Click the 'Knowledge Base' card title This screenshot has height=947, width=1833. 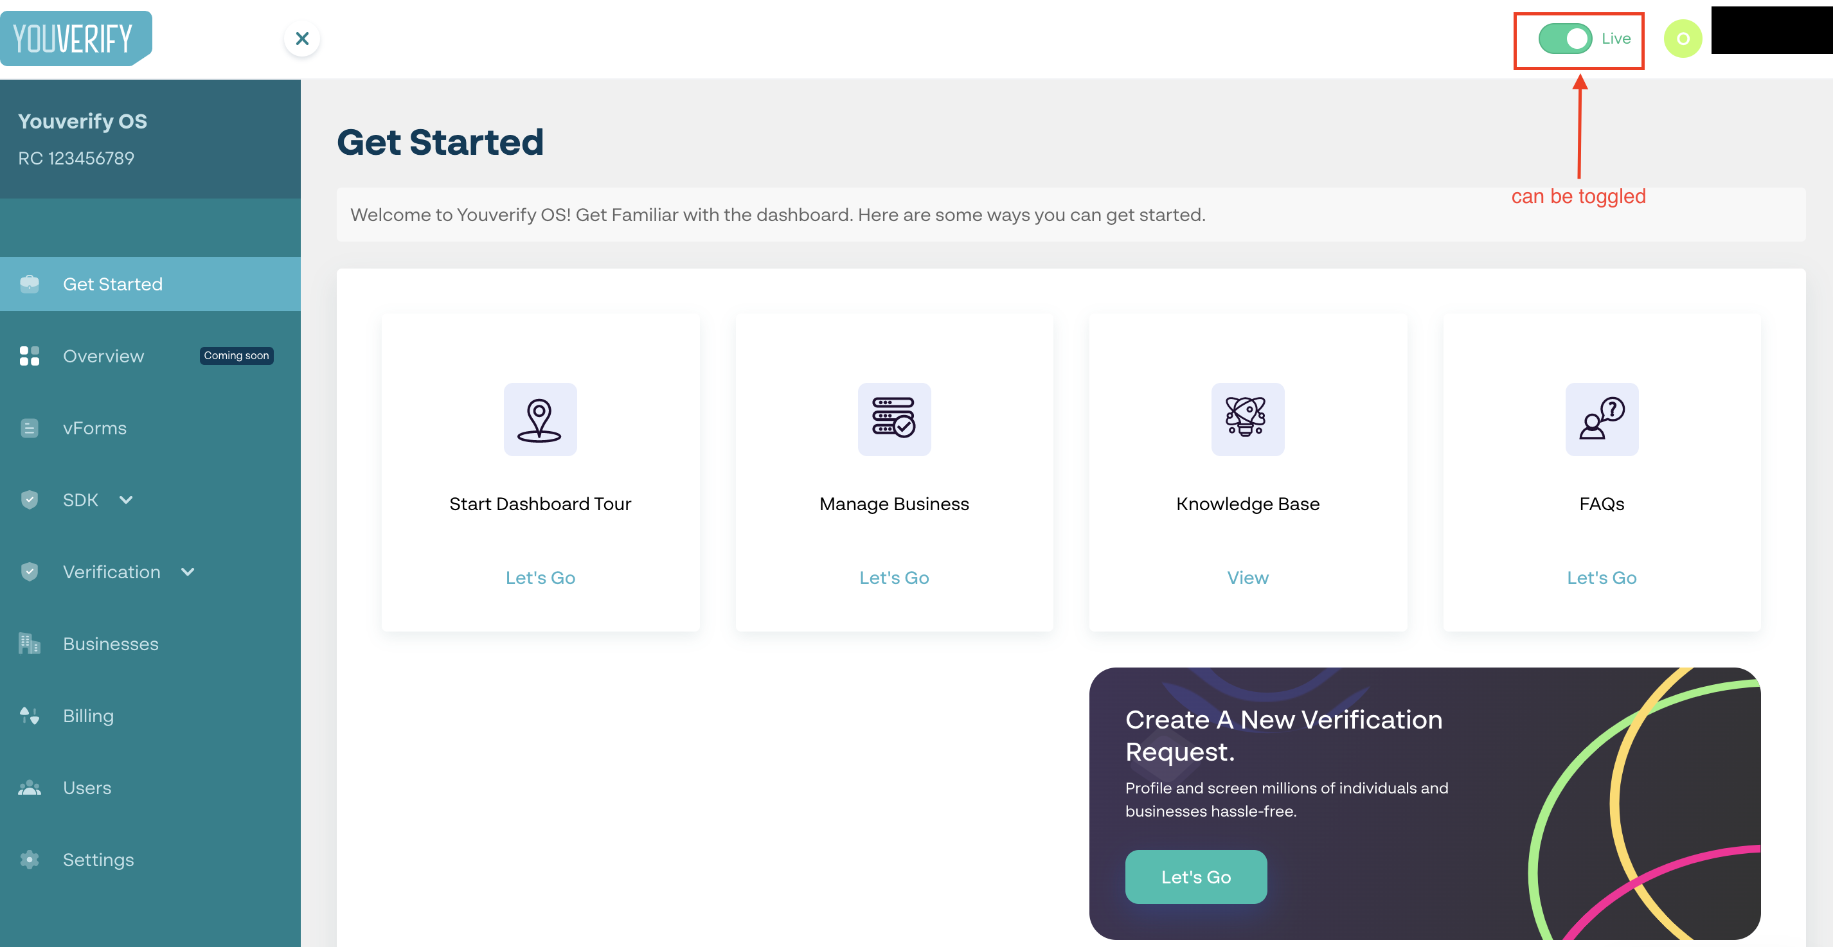click(1247, 504)
